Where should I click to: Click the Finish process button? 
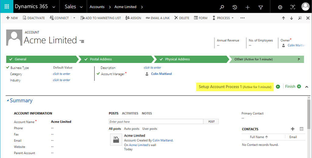click(293, 87)
